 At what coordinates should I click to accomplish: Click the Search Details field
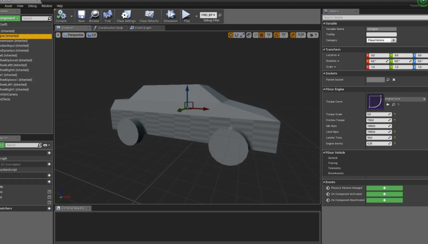point(375,17)
